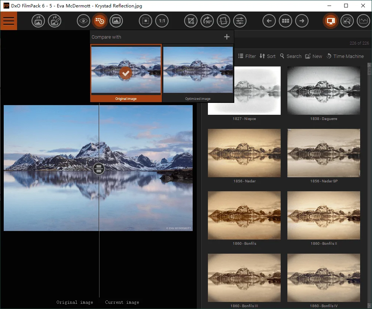Activate the magnifier loupe view icon
Image resolution: width=372 pixels, height=309 pixels.
tap(347, 21)
